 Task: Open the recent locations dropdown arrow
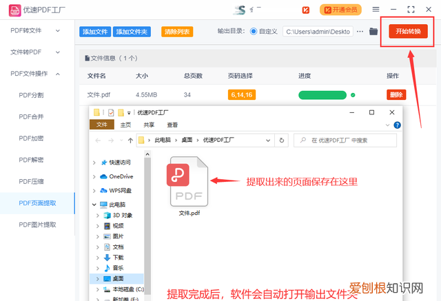coord(121,141)
